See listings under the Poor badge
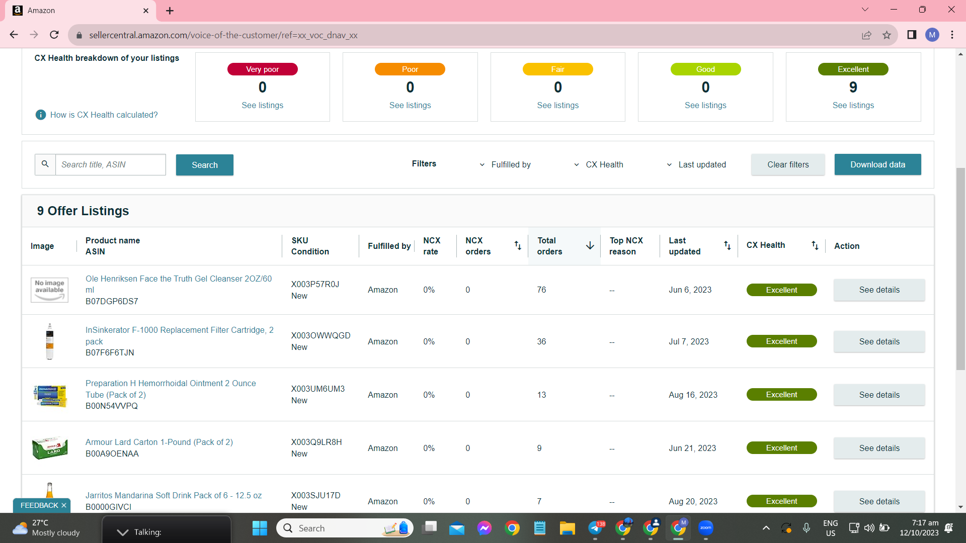966x543 pixels. tap(410, 105)
